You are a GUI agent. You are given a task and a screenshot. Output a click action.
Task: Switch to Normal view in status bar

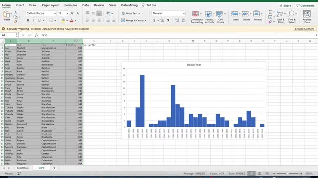251,174
